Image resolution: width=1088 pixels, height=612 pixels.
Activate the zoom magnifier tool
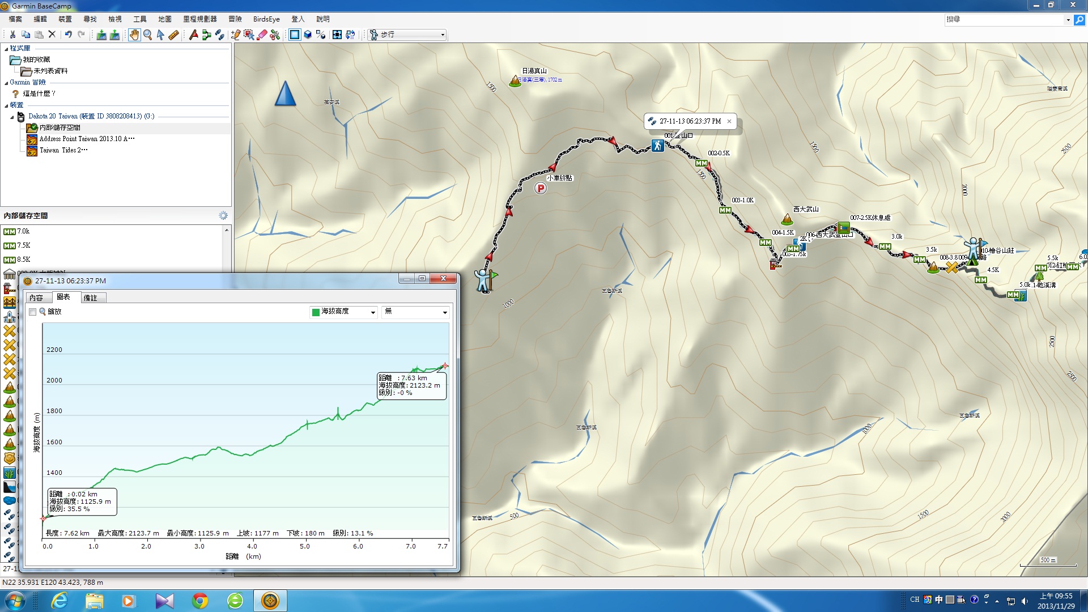tap(148, 35)
